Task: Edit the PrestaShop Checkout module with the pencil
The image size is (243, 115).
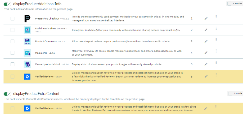Action: click(x=206, y=19)
